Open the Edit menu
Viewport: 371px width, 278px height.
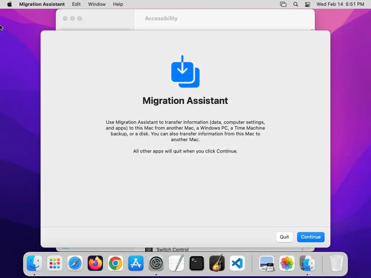(76, 4)
